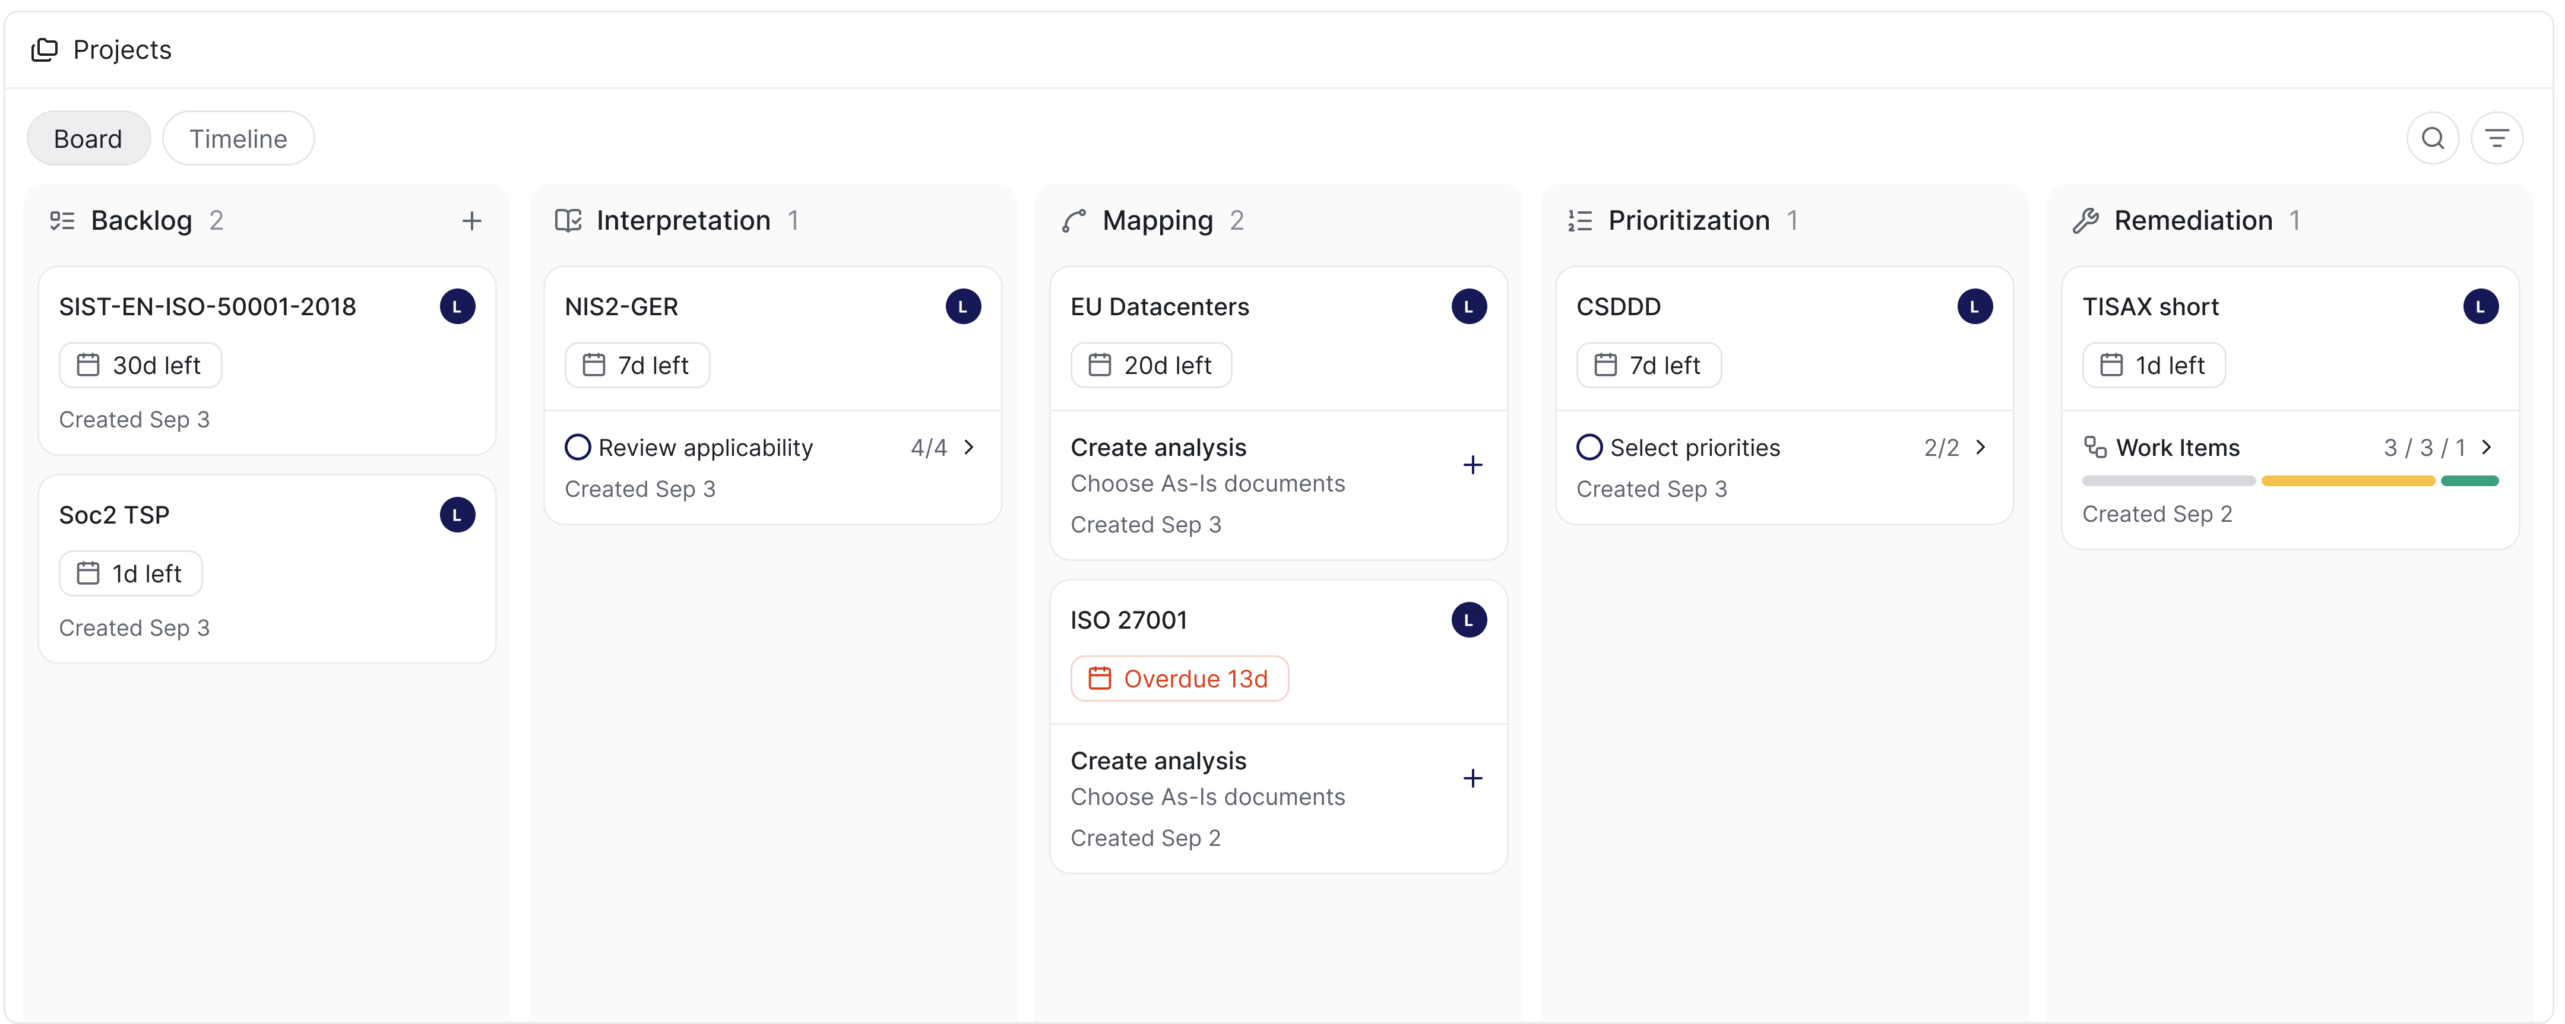Click calendar icon on TISAX short due badge
The image size is (2565, 1024).
(x=2111, y=365)
